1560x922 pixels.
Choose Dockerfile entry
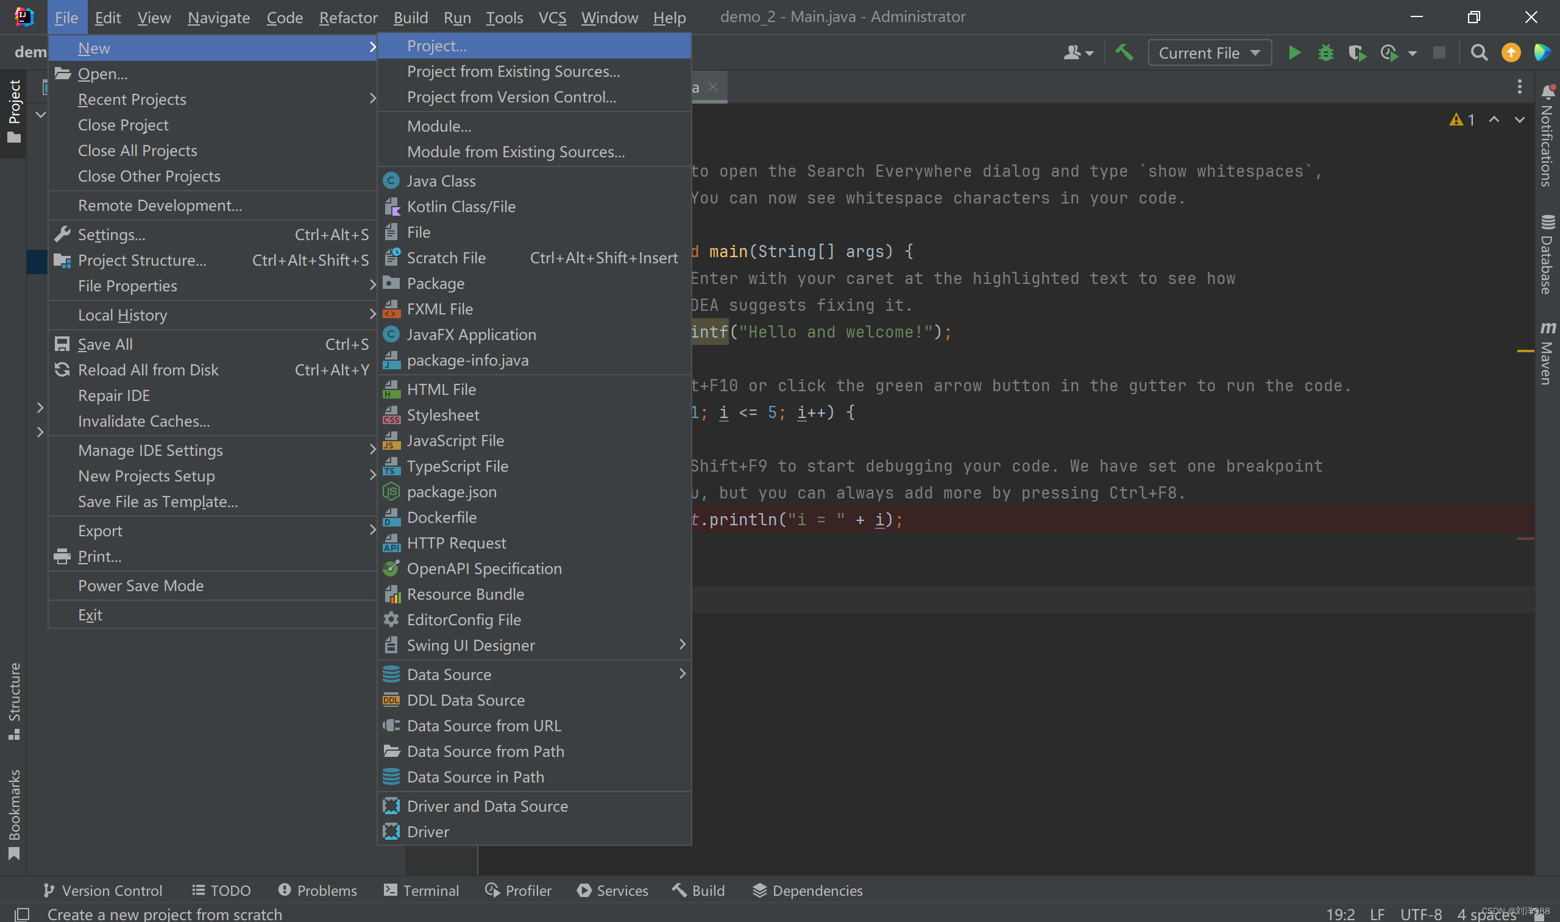(534, 517)
